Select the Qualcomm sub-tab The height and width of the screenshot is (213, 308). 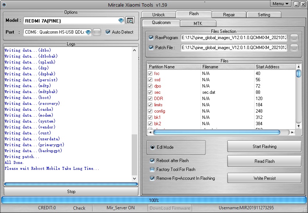coord(161,23)
